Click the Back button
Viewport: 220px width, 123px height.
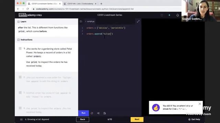point(82,119)
